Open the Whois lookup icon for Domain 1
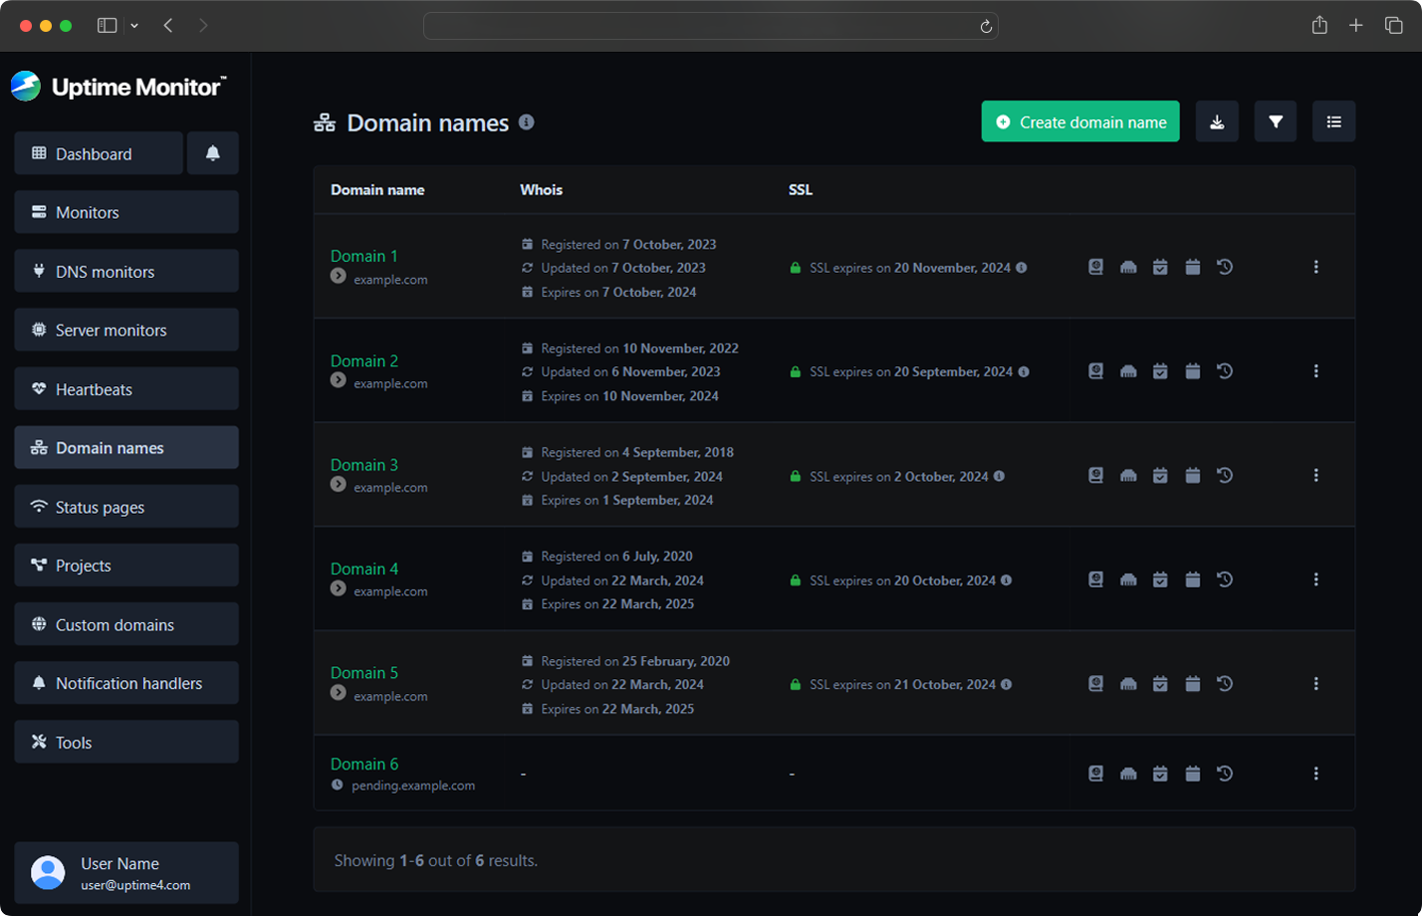 pos(1094,267)
